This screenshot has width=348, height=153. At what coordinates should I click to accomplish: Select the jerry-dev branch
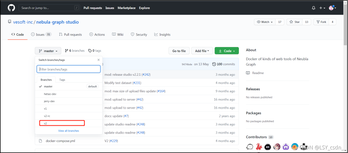click(69, 101)
